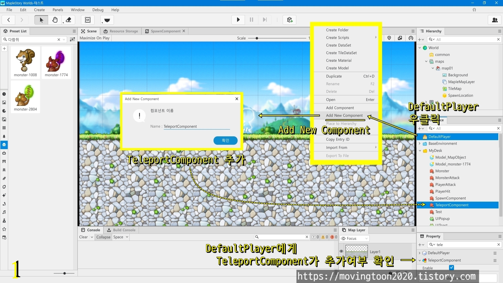Go back with the left arrow
The image size is (503, 283).
click(x=9, y=20)
